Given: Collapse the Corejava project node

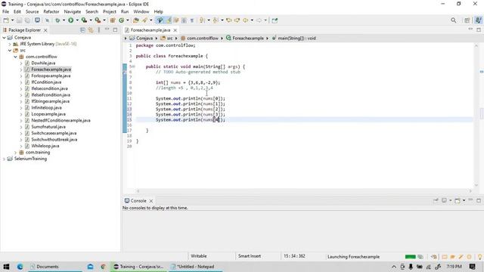Looking at the screenshot, I should (4, 37).
